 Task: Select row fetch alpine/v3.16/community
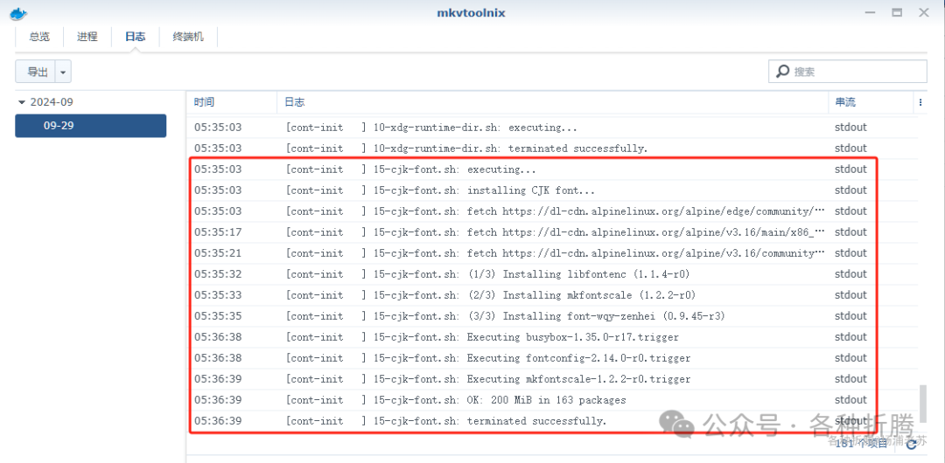click(552, 253)
